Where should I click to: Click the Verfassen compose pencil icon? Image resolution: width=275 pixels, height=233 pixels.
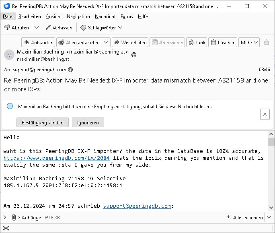click(48, 28)
